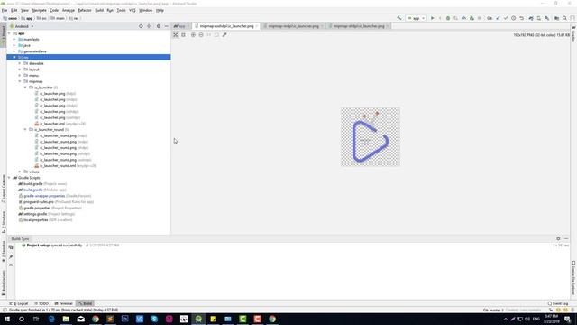Open the Device File Explorer side tab
The width and height of the screenshot is (577, 325).
pyautogui.click(x=573, y=278)
